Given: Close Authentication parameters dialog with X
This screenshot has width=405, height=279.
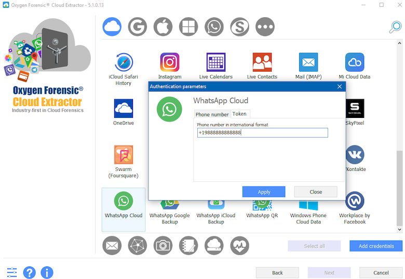Looking at the screenshot, I should (x=340, y=87).
